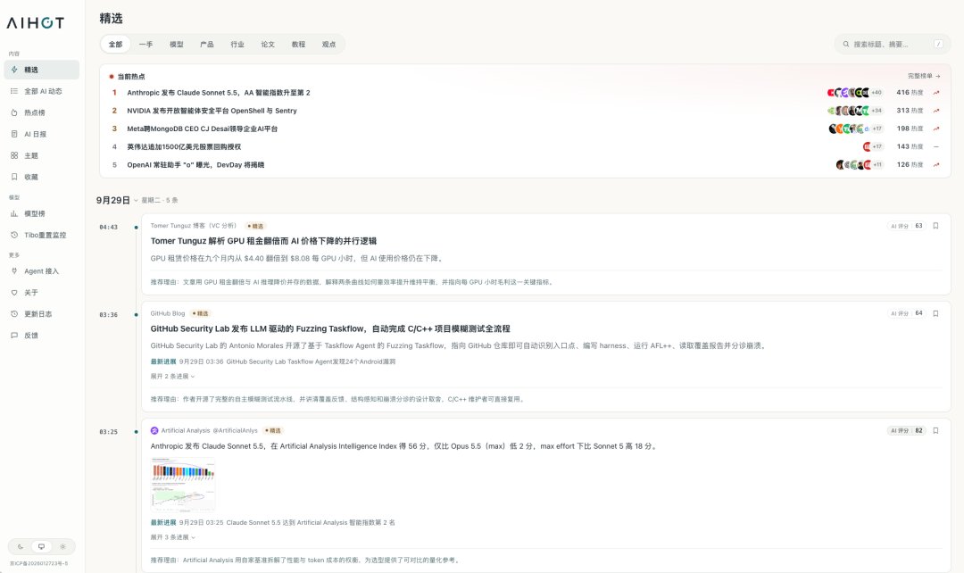
Task: Open the Tomer Tunguz GPU 租金 article title
Action: pyautogui.click(x=263, y=241)
